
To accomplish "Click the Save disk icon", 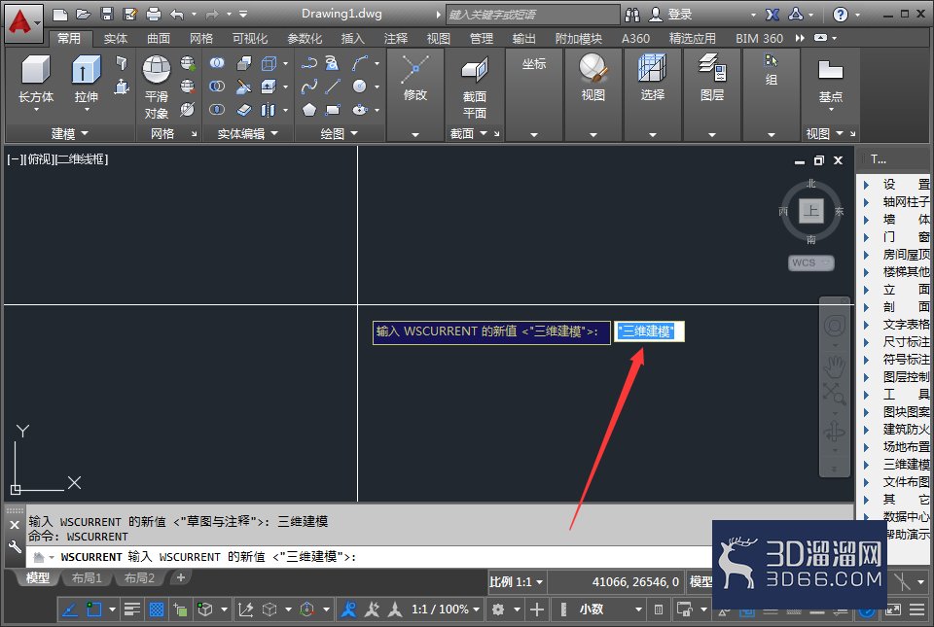I will (x=107, y=14).
